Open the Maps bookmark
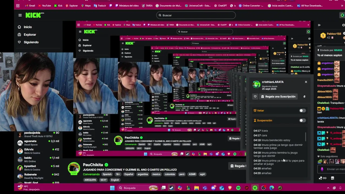Viewport: 345px width, 194px height. (86, 6)
